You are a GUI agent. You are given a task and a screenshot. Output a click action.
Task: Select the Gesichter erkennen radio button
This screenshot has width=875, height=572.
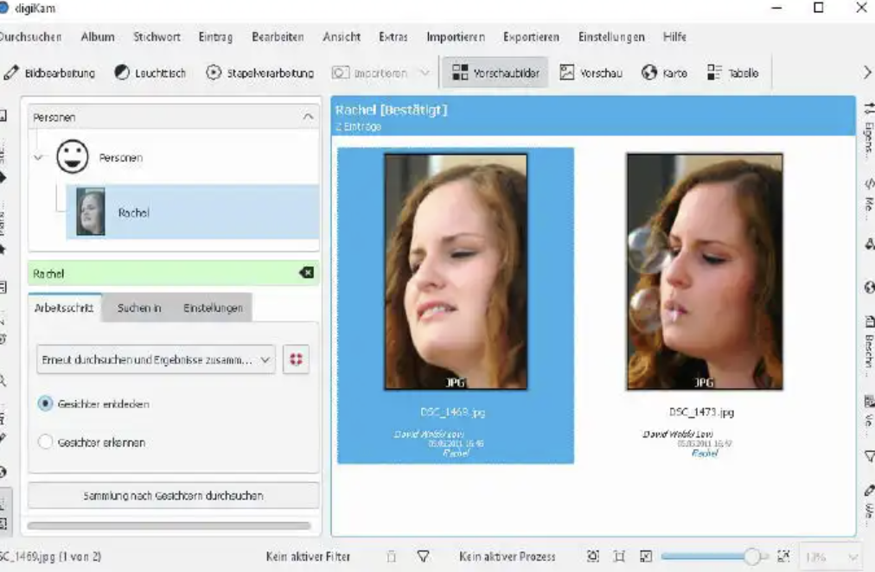click(x=46, y=442)
